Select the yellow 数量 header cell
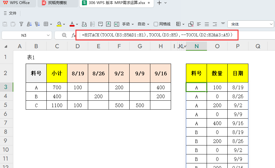 [217, 73]
